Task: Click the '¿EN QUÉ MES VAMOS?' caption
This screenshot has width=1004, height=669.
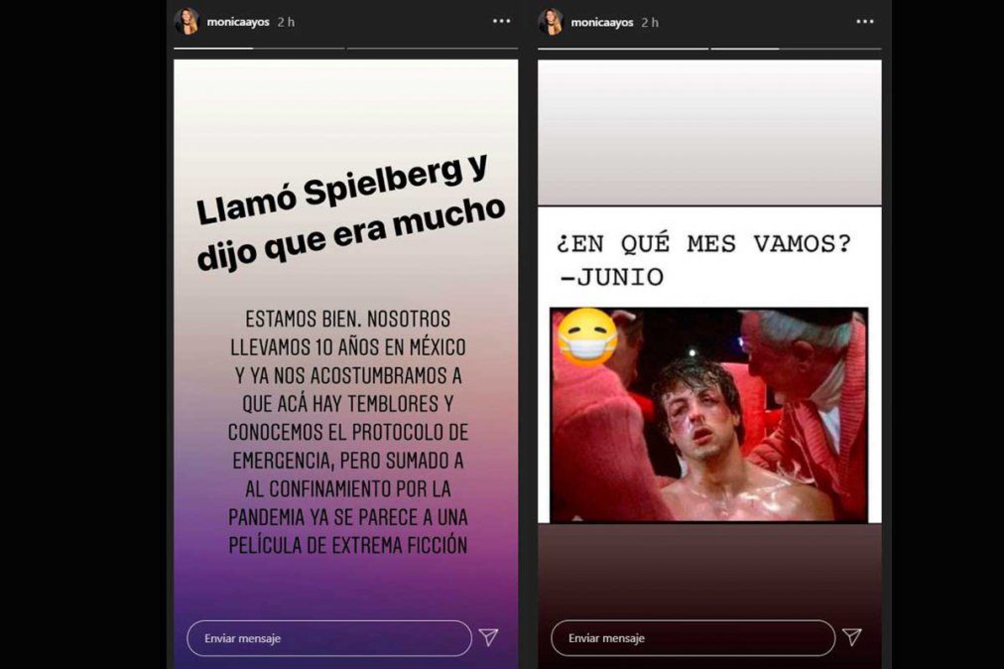Action: [x=704, y=244]
